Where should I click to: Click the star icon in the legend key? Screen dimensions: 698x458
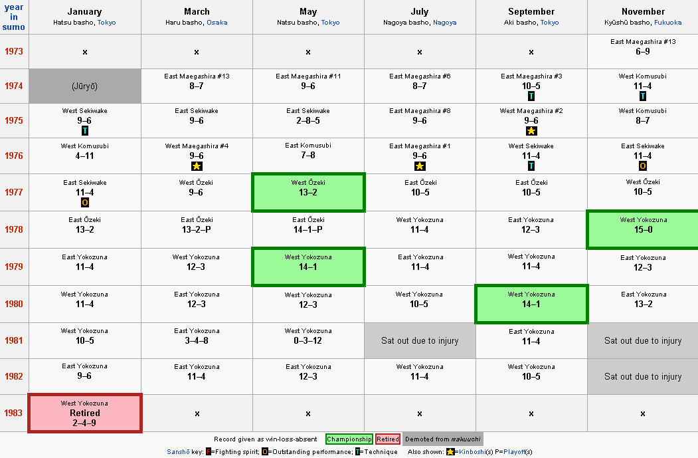(451, 452)
